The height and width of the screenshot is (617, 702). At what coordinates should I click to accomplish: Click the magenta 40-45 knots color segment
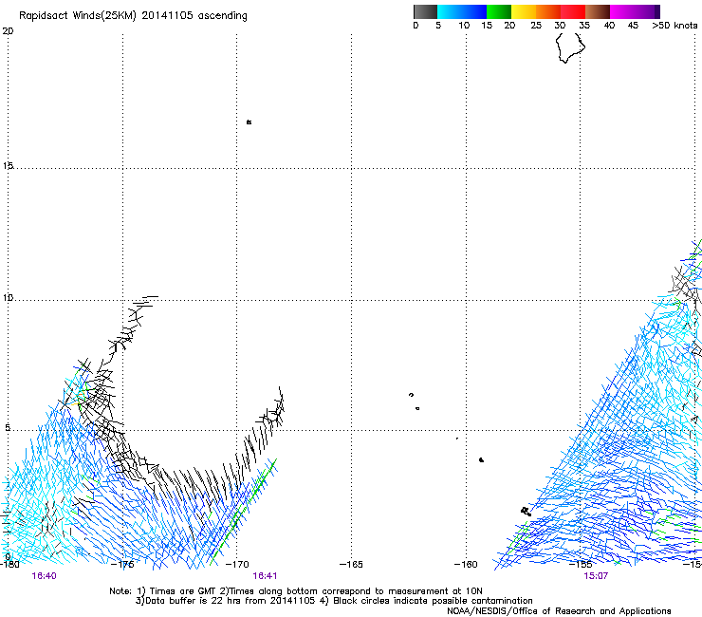pos(622,11)
